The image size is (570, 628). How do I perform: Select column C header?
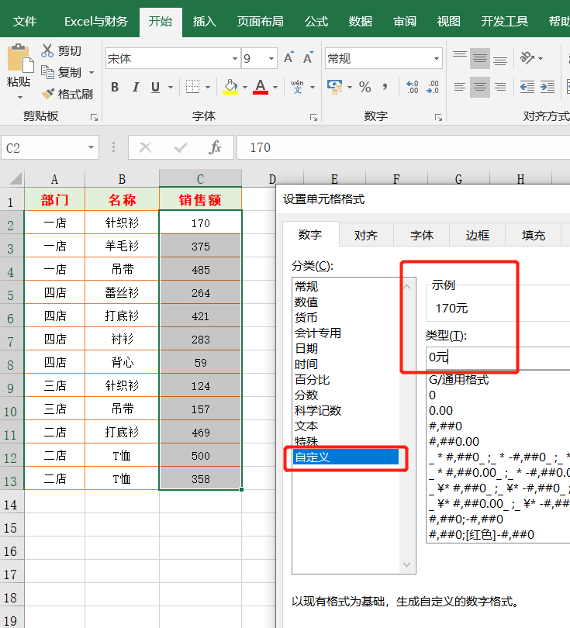point(200,178)
